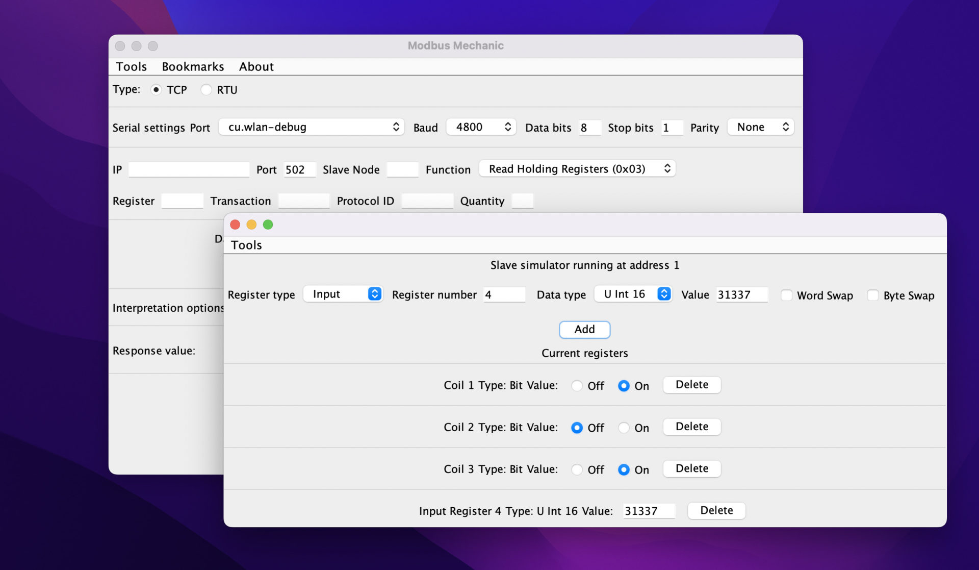Open the Baud rate dropdown
Viewport: 979px width, 570px height.
pyautogui.click(x=481, y=127)
